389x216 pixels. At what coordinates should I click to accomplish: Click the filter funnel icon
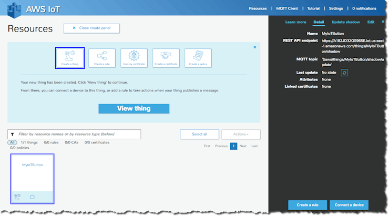[x=13, y=135]
